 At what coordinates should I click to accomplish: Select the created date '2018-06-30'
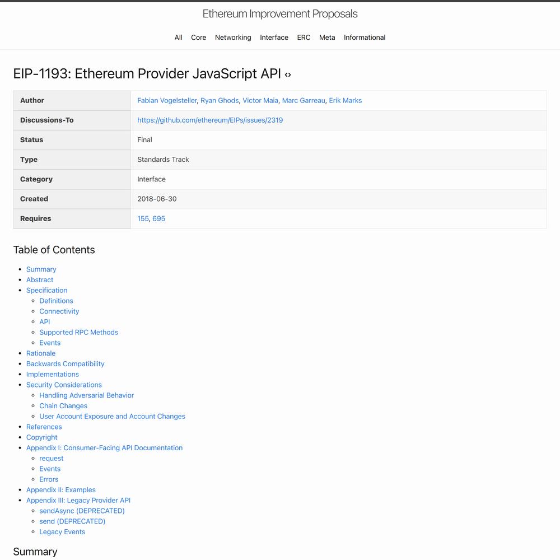click(x=157, y=199)
